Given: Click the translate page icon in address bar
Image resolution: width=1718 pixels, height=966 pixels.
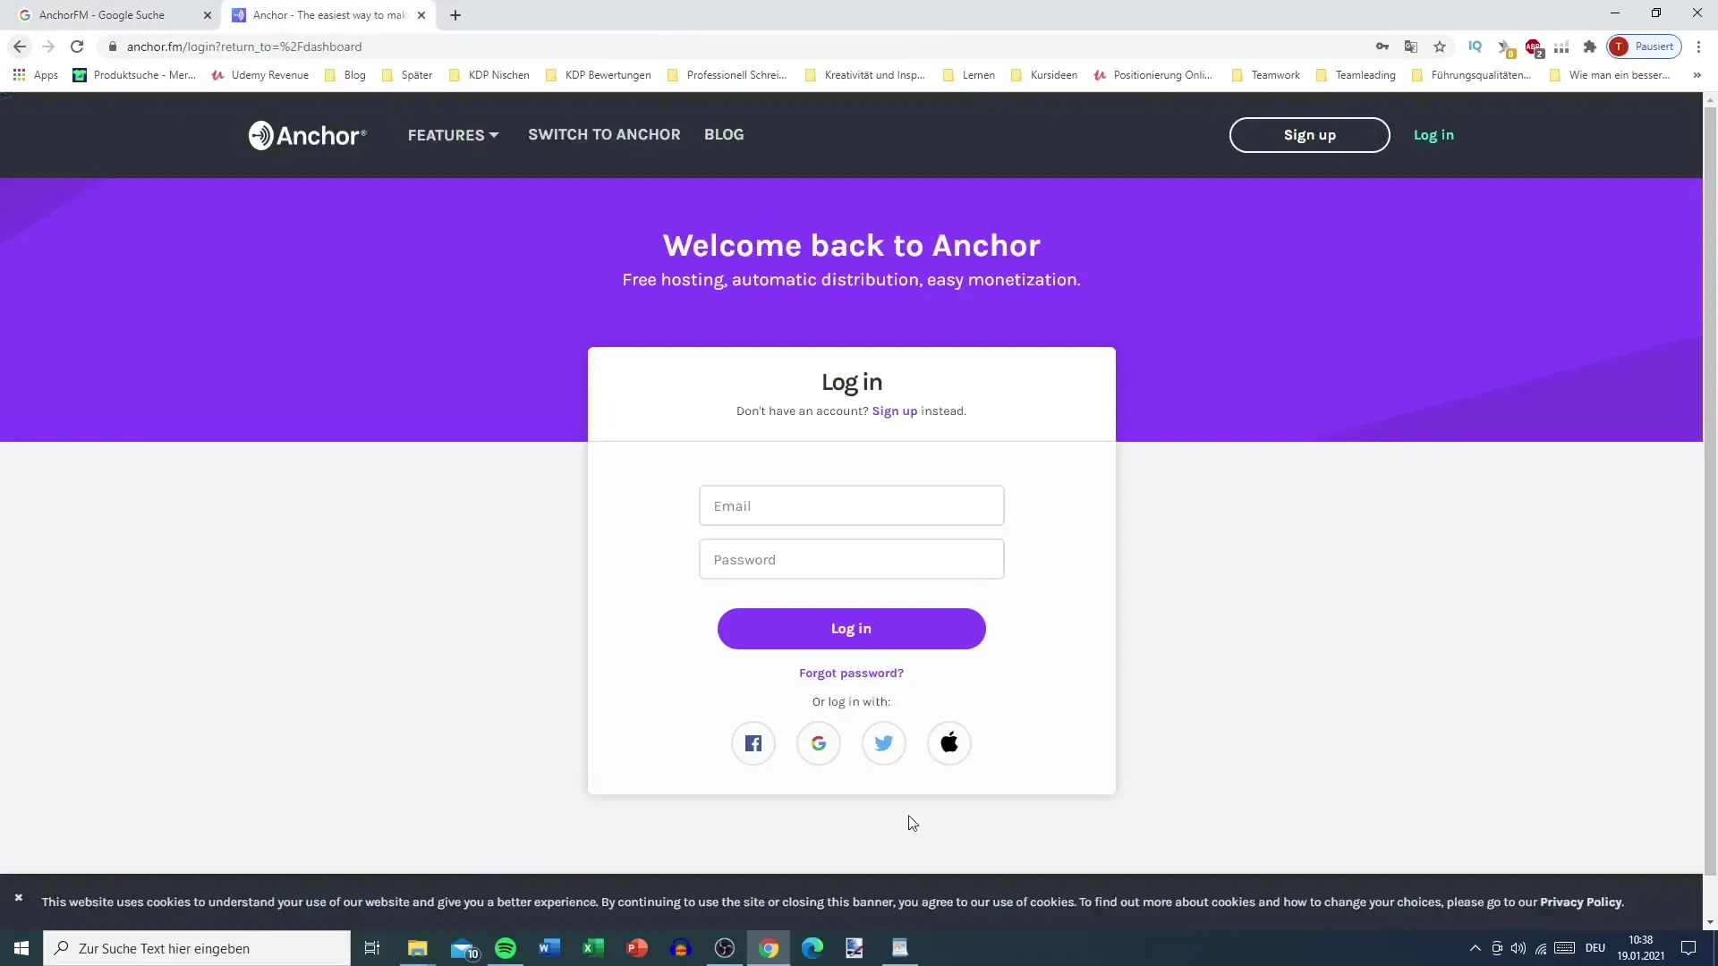Looking at the screenshot, I should coord(1411,47).
